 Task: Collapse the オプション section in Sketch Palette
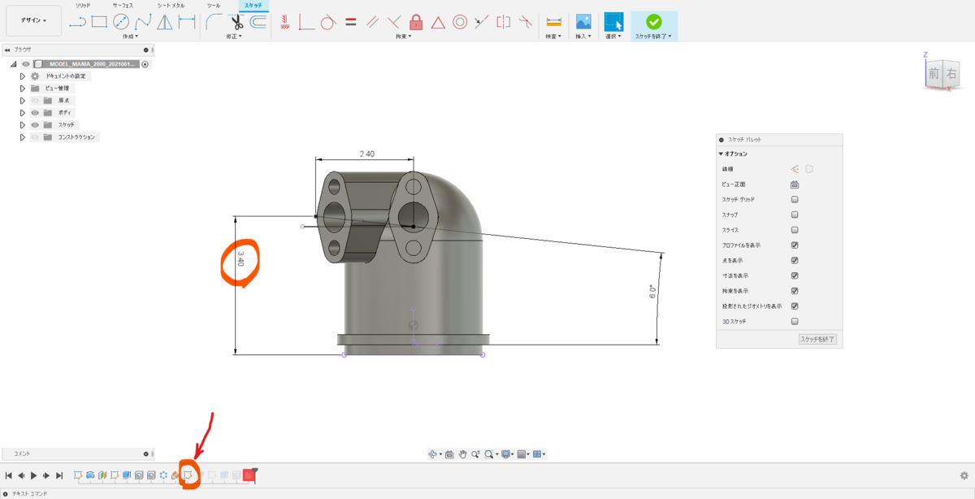pos(721,154)
